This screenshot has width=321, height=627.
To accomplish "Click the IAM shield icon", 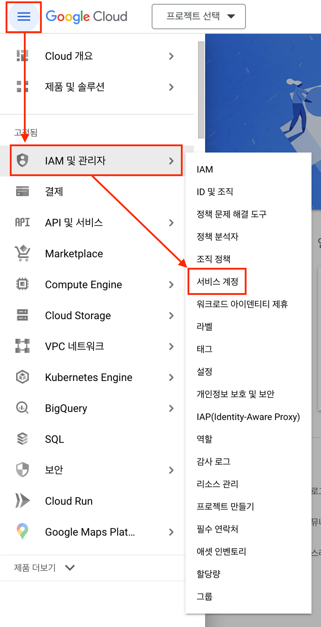I will (x=22, y=160).
